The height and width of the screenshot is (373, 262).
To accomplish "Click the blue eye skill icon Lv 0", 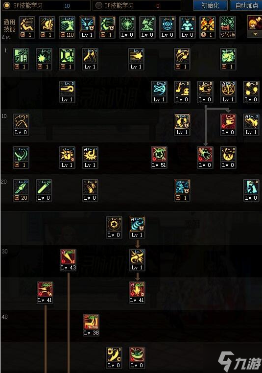I will pyautogui.click(x=167, y=27).
